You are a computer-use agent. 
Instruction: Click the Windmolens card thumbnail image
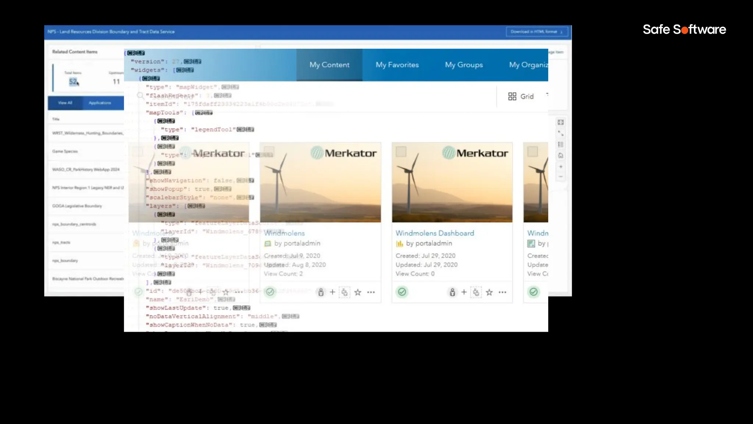(320, 183)
